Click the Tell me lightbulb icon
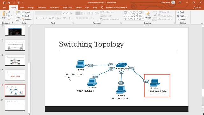204x115 pixels. pos(102,8)
